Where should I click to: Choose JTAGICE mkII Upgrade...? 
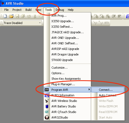(x=67, y=32)
